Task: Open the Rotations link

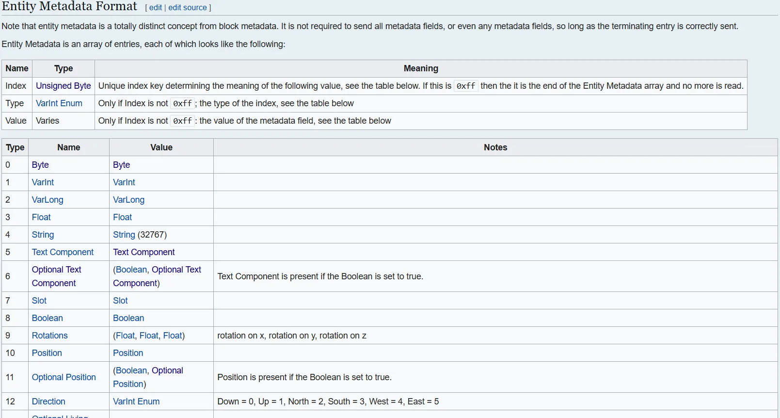Action: tap(49, 336)
